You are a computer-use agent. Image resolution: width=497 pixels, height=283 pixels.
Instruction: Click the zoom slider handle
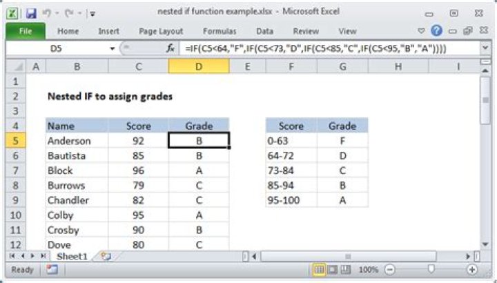[x=431, y=269]
